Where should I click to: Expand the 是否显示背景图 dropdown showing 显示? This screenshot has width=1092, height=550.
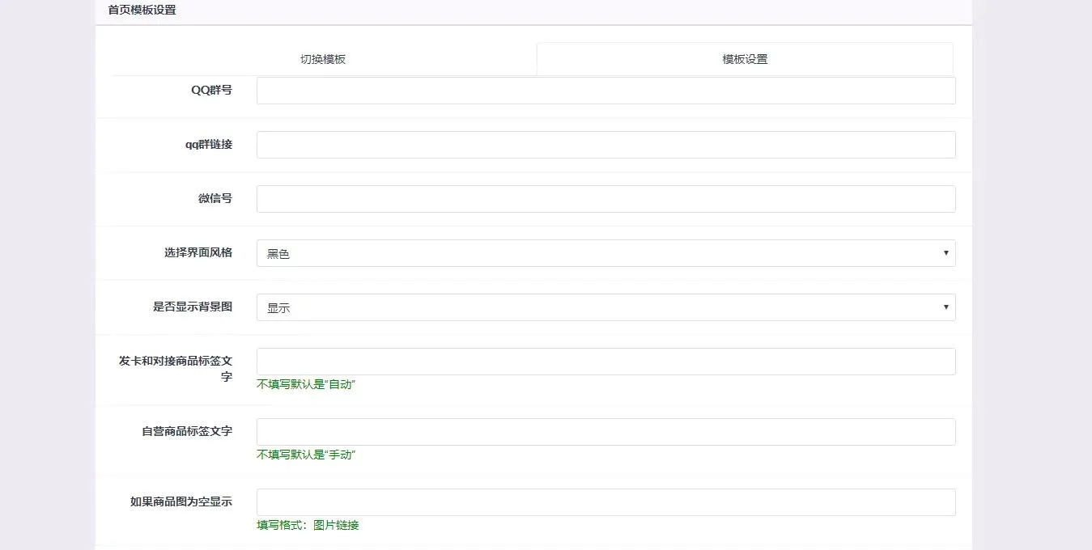(605, 307)
